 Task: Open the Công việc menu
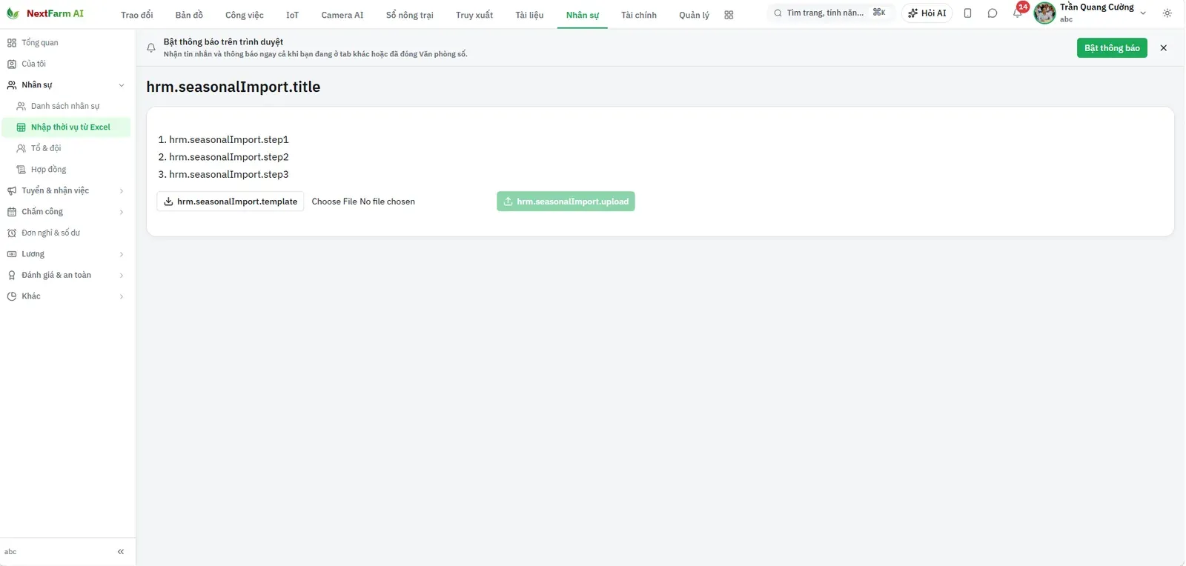tap(245, 15)
